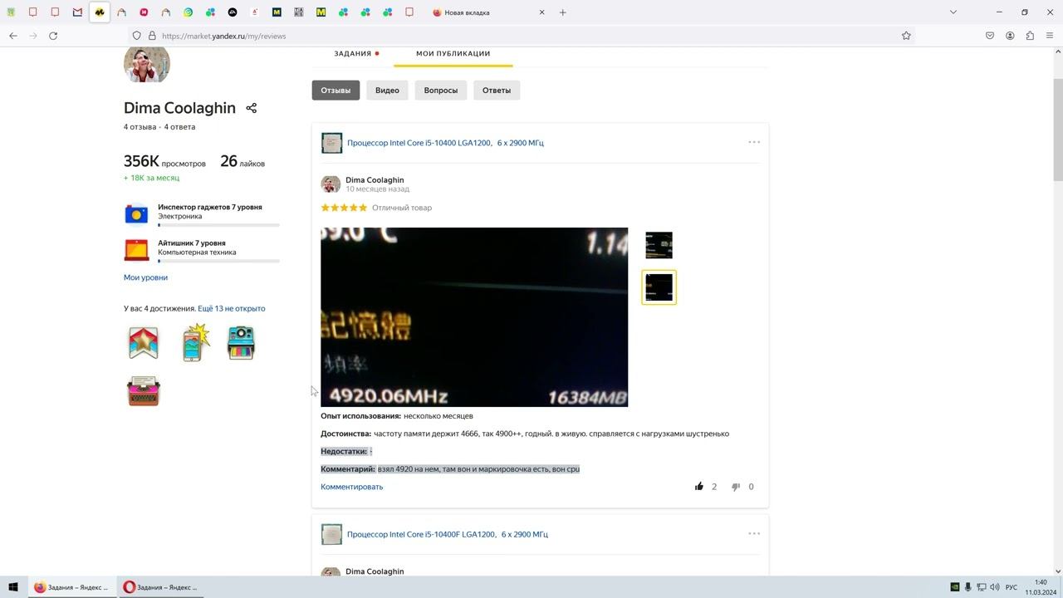This screenshot has width=1063, height=598.
Task: Open the Windows Start menu
Action: (x=13, y=587)
